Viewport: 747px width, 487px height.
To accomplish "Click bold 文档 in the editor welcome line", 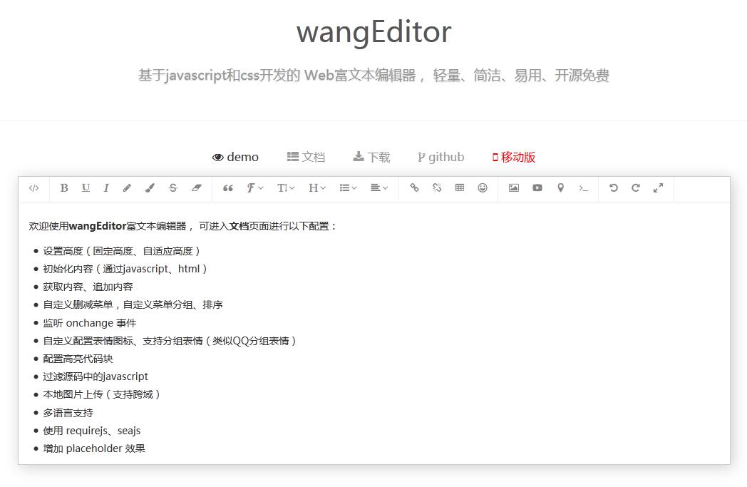I will point(239,226).
